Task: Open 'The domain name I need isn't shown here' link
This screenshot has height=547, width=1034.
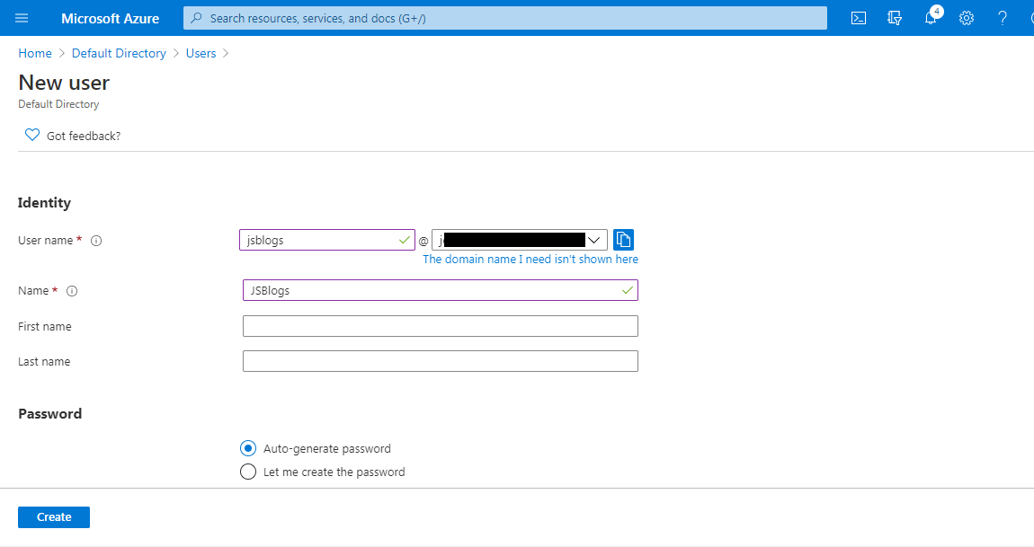Action: [x=530, y=259]
